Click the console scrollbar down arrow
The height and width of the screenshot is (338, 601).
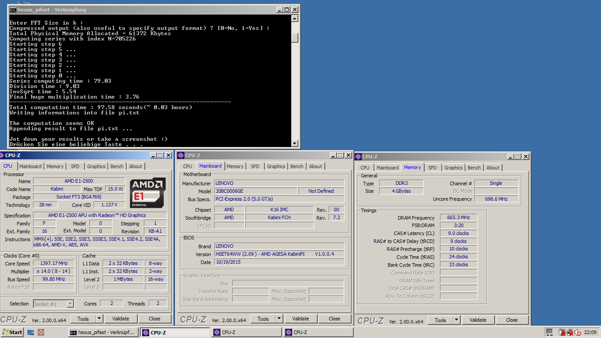pyautogui.click(x=295, y=143)
